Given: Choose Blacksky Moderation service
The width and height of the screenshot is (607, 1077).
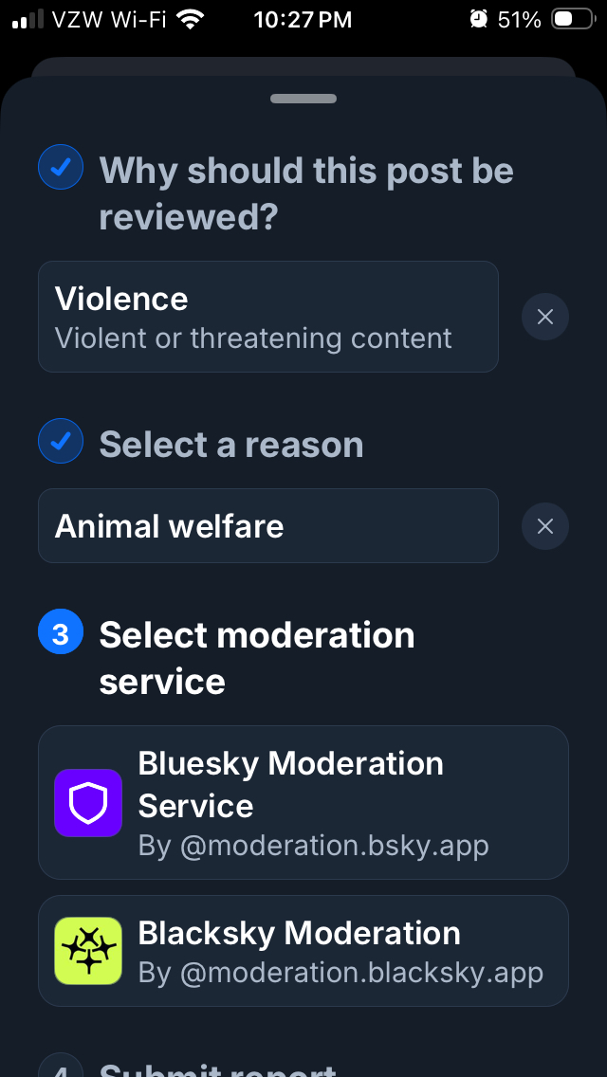Looking at the screenshot, I should [x=303, y=951].
